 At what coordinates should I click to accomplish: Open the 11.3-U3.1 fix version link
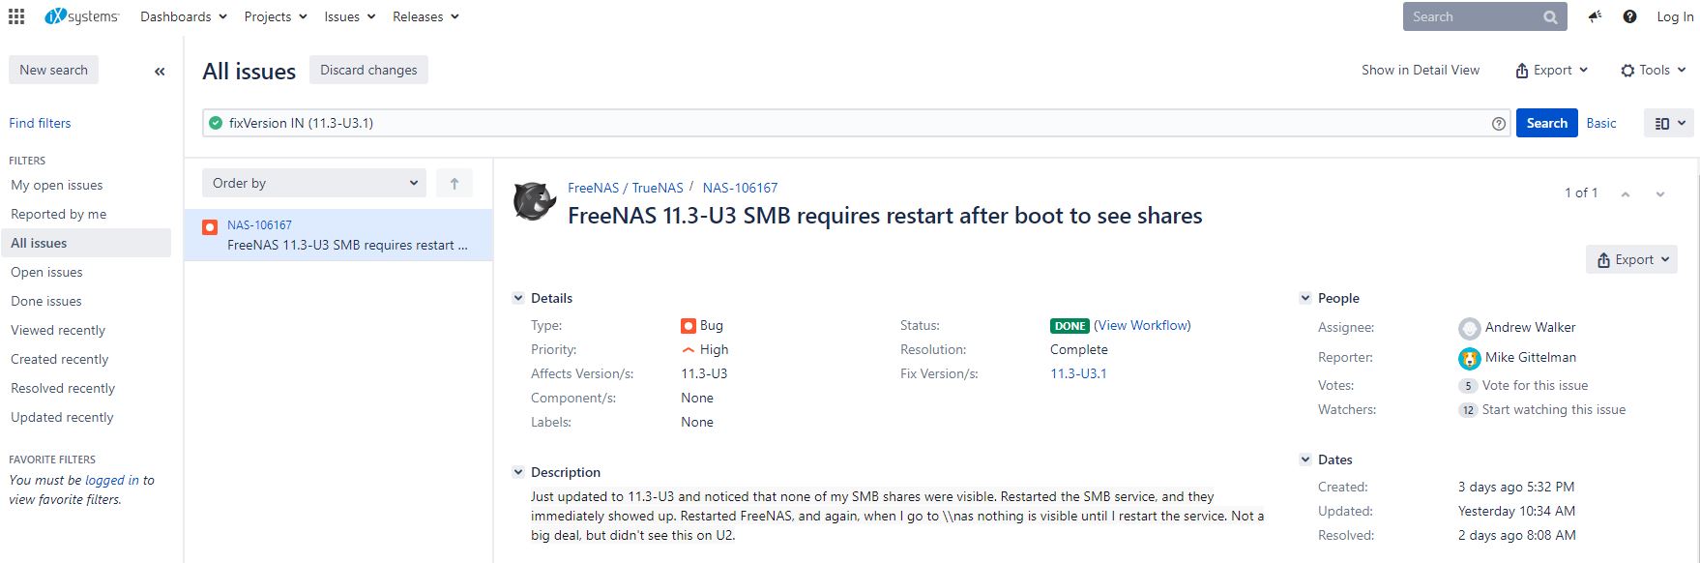pyautogui.click(x=1078, y=373)
